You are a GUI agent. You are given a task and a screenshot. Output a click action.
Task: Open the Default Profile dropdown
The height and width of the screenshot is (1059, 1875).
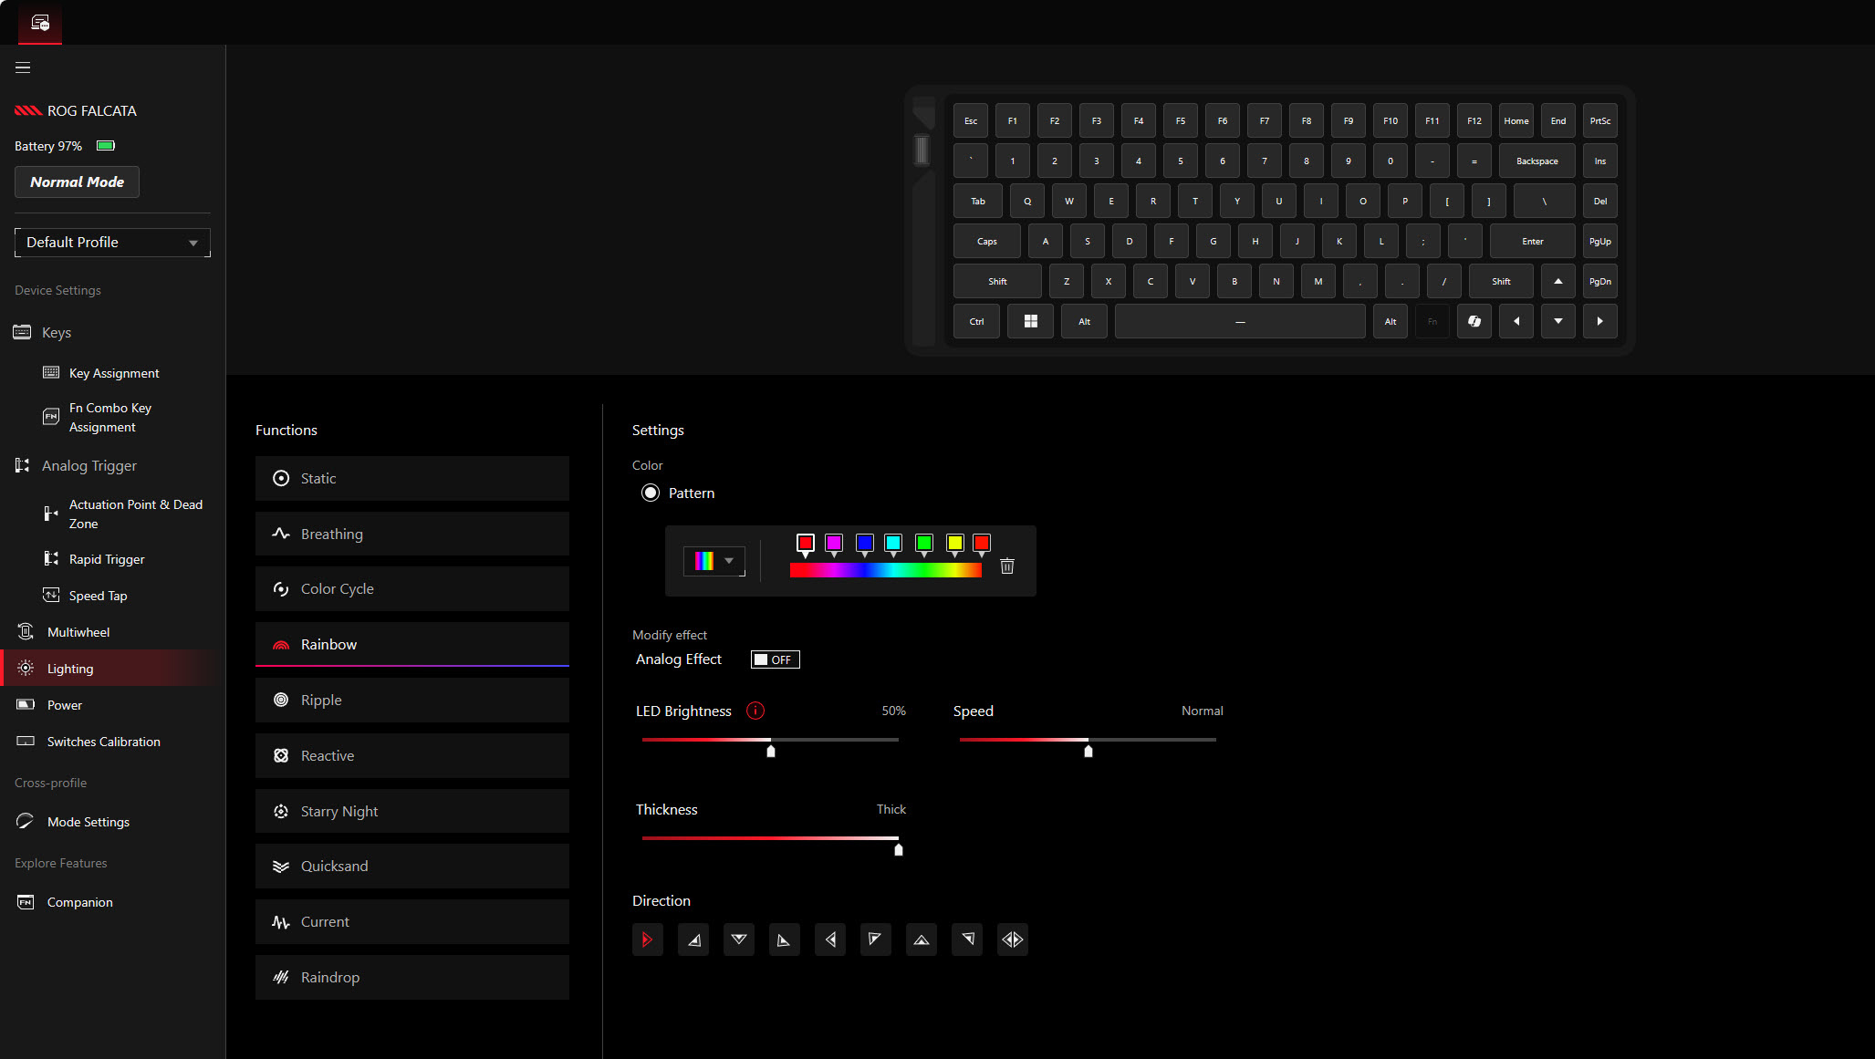[112, 243]
